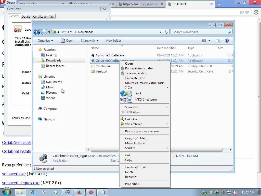This screenshot has height=196, width=261.
Task: Open recent locations dropdown beside navigation arrows
Action: pos(49,32)
